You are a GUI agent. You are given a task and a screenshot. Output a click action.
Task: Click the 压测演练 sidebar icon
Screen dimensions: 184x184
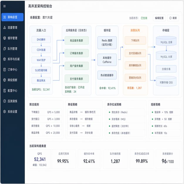click(x=5, y=101)
